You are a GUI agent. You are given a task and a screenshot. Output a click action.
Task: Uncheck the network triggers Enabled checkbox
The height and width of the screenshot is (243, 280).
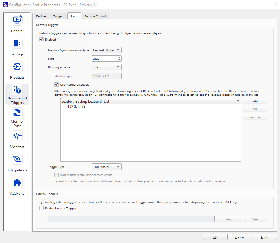pyautogui.click(x=41, y=39)
